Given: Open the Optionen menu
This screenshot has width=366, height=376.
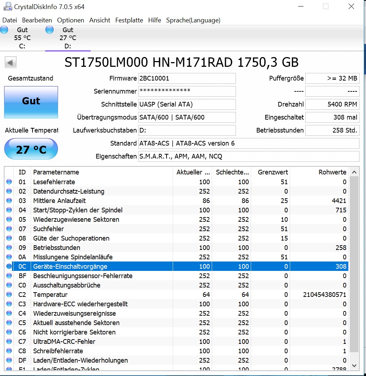Looking at the screenshot, I should pos(70,20).
